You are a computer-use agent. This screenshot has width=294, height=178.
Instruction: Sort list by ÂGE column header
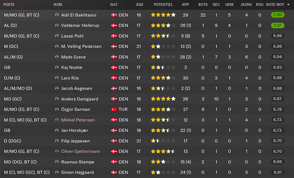point(140,4)
